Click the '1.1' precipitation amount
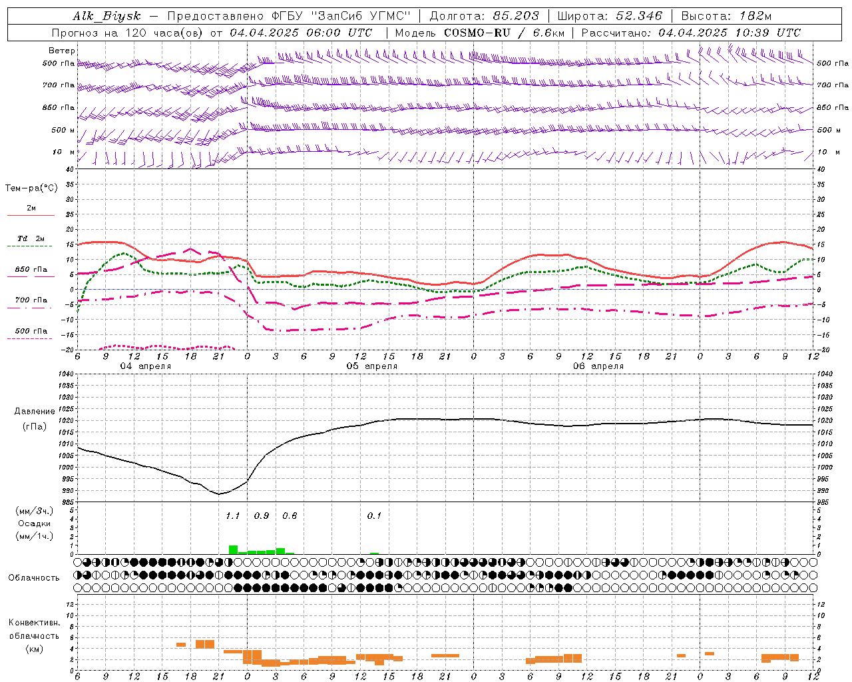Viewport: 852px width, 682px height. click(x=232, y=516)
